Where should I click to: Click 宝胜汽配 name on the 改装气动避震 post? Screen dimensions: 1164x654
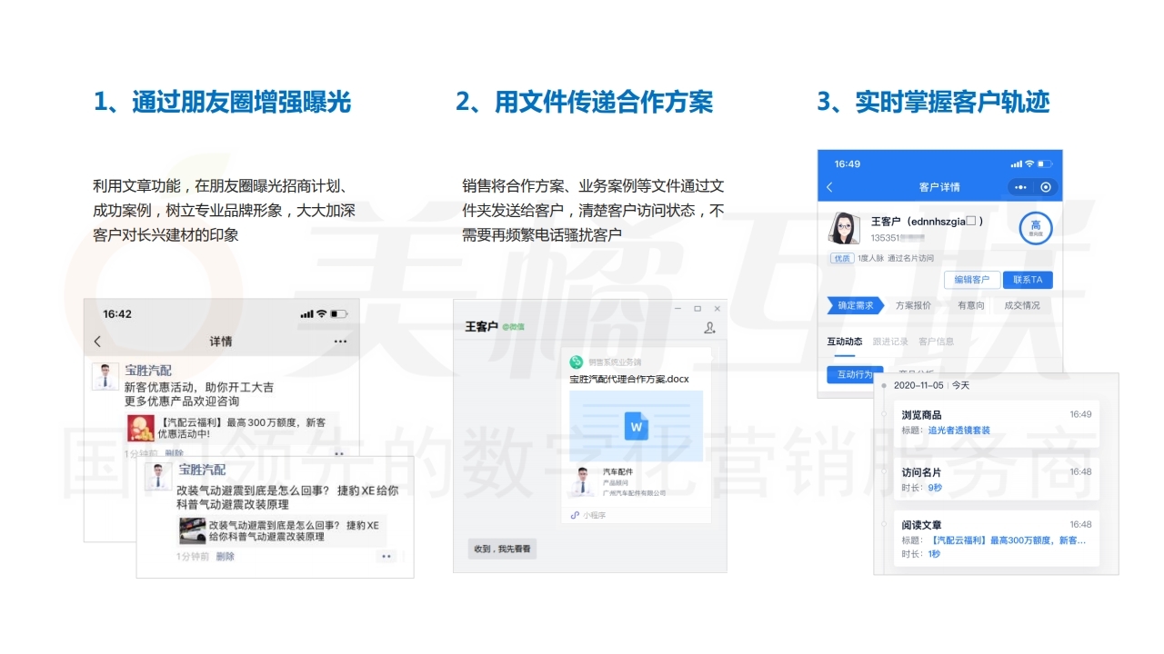click(202, 470)
